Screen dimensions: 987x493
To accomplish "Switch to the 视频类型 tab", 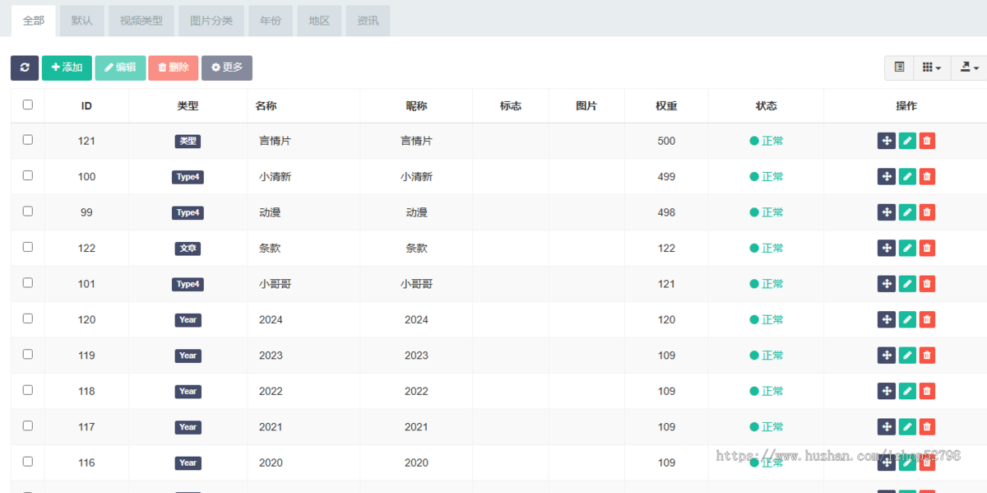I will (x=141, y=21).
